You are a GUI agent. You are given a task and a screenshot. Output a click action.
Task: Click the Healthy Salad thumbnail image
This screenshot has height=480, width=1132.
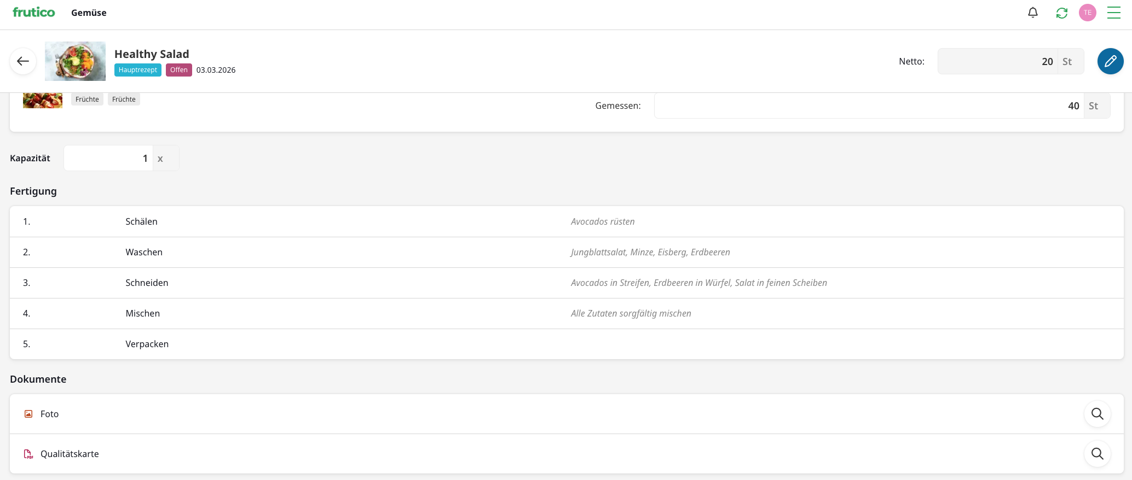75,61
